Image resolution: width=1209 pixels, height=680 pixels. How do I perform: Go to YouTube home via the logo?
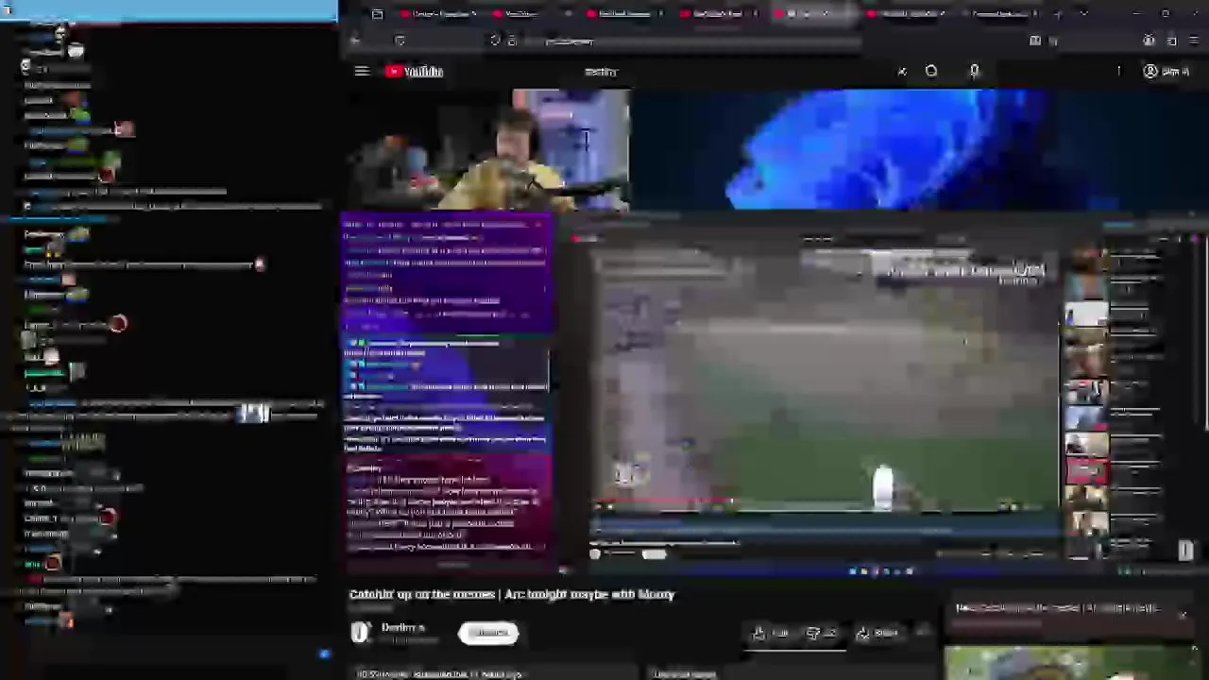414,71
